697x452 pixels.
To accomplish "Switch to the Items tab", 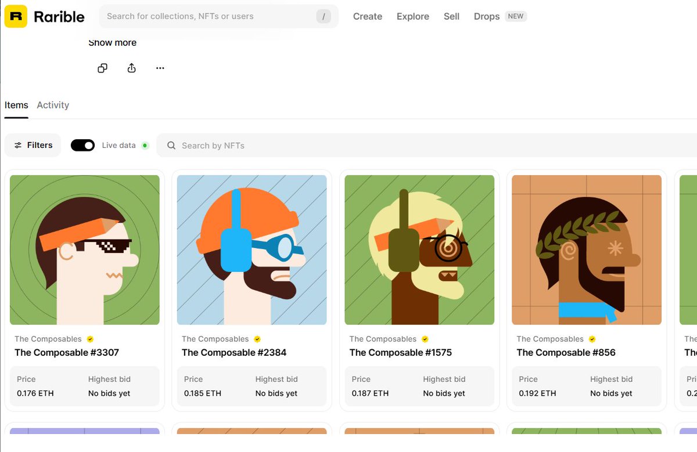I will click(16, 105).
